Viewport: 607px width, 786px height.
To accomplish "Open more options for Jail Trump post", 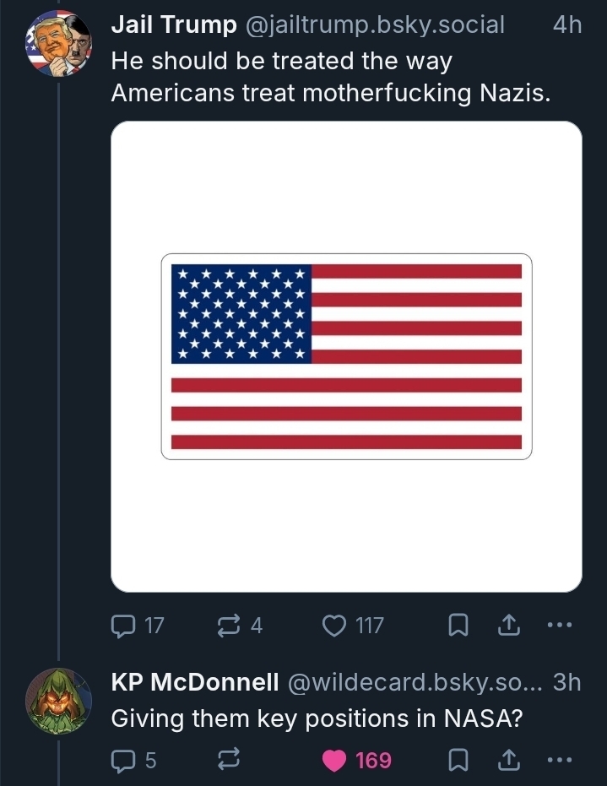I will [560, 626].
